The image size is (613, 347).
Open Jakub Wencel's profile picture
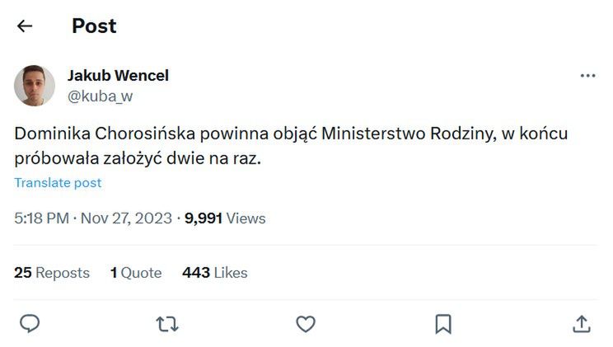click(x=35, y=86)
